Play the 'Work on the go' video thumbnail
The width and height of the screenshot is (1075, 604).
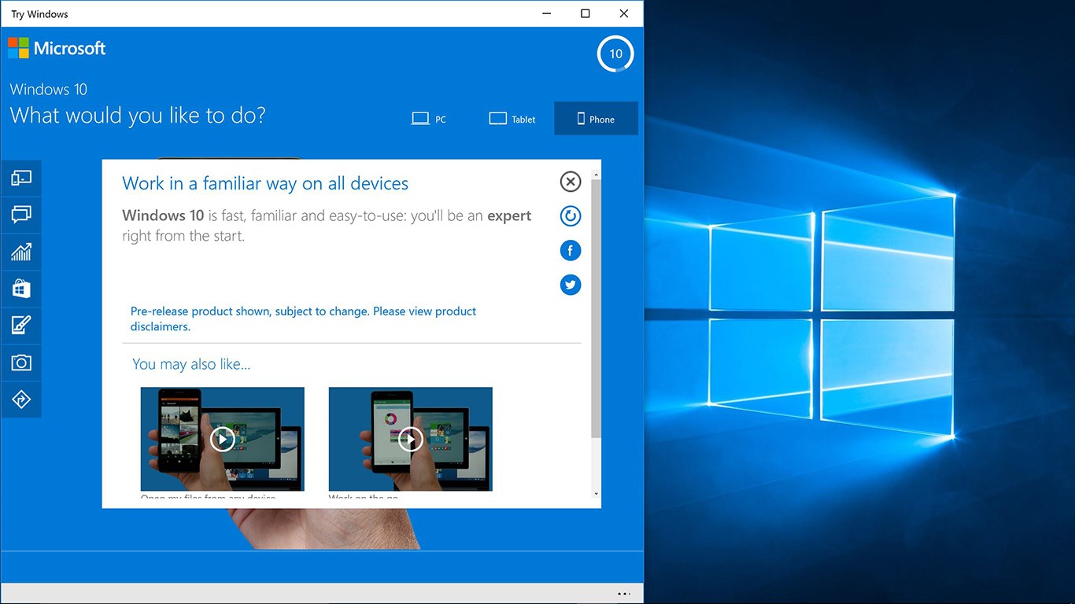pyautogui.click(x=410, y=439)
